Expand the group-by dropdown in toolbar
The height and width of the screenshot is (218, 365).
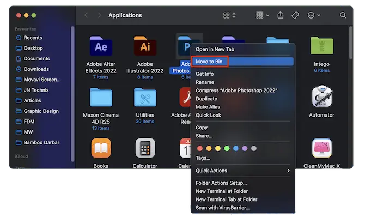pyautogui.click(x=261, y=16)
